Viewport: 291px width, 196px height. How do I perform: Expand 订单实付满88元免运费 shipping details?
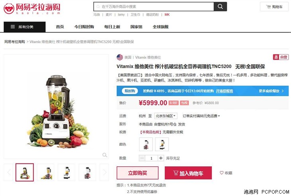point(201,116)
